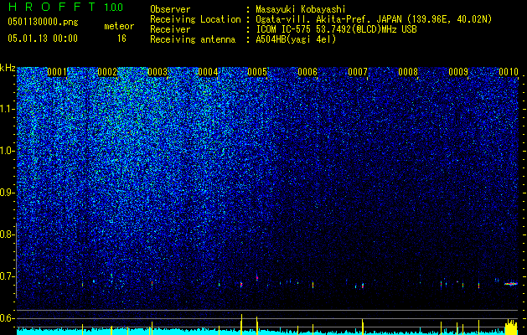
Task: Click time marker 0007
Action: click(358, 72)
